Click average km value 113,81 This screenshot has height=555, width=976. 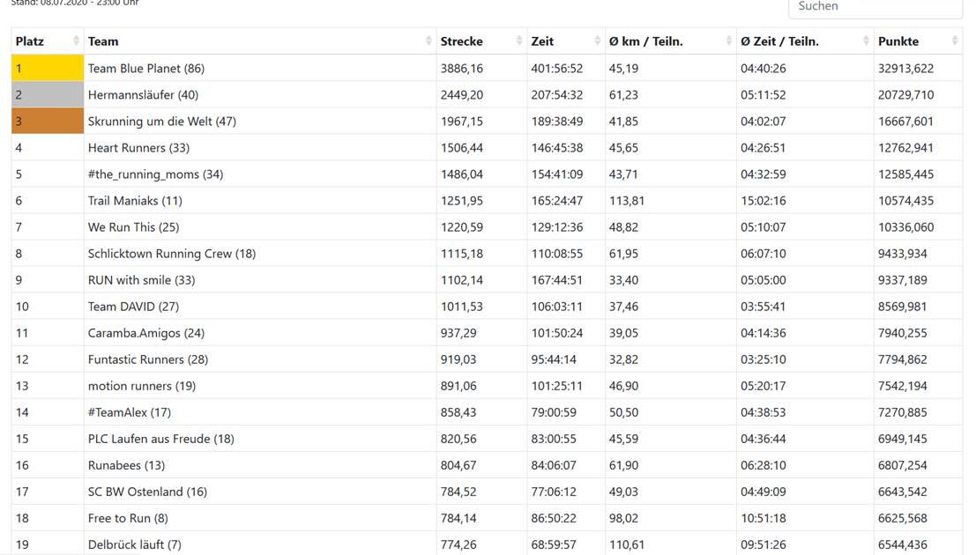coord(626,200)
